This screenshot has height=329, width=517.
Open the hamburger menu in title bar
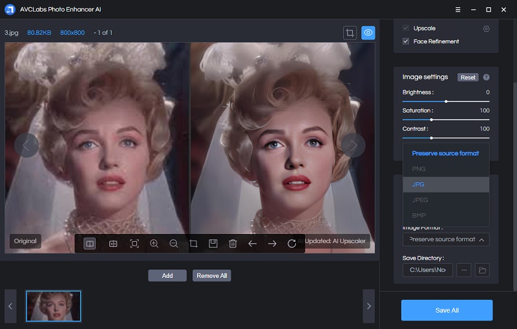point(458,10)
